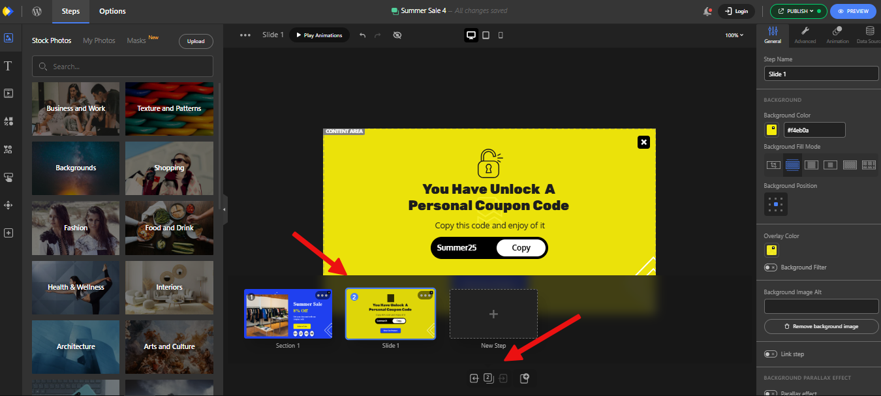Toggle the hidden elements eye icon

pyautogui.click(x=397, y=35)
